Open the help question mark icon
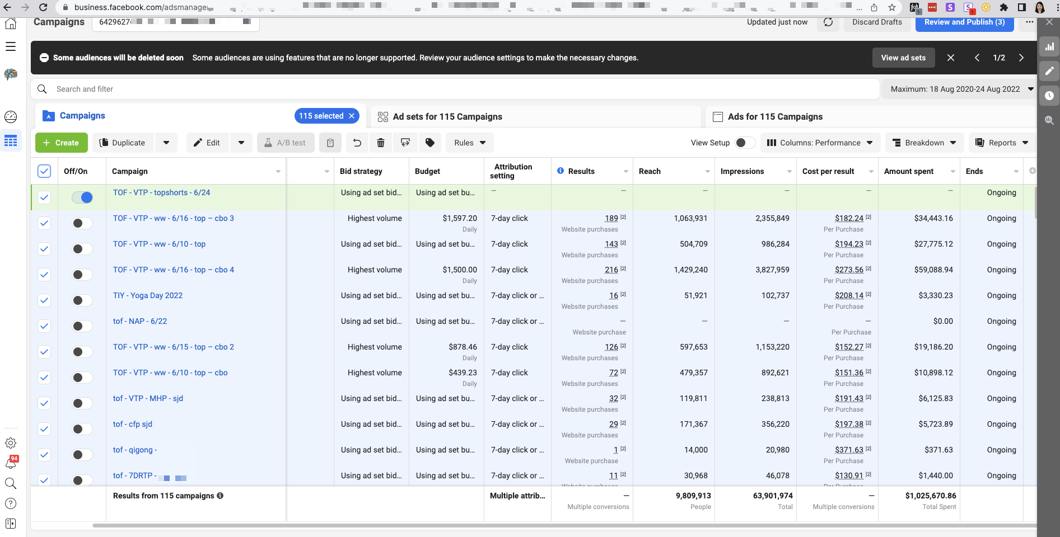 [x=11, y=503]
